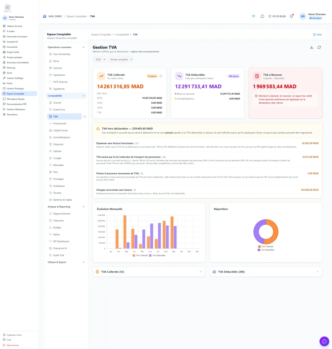This screenshot has width=332, height=349.
Task: Open floating chat bubble at bottom right
Action: coord(324,341)
